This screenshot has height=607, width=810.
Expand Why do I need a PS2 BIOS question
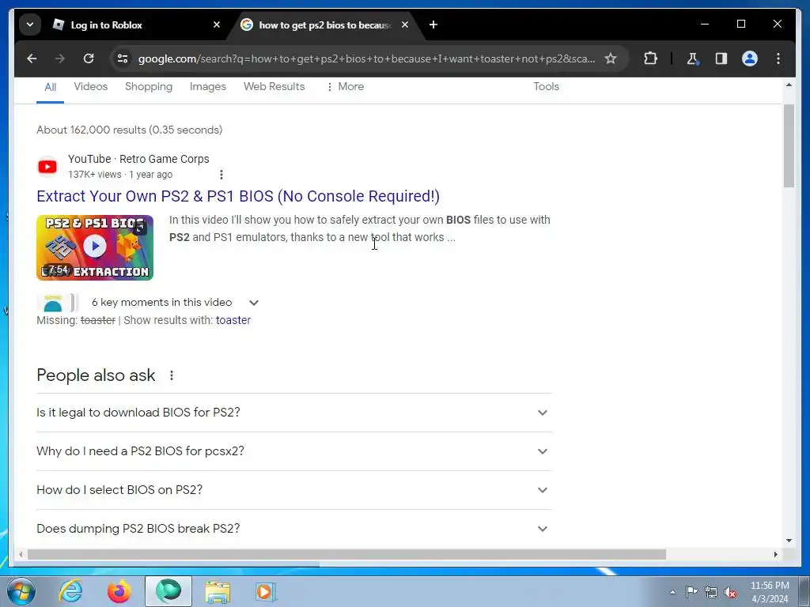[x=294, y=451]
